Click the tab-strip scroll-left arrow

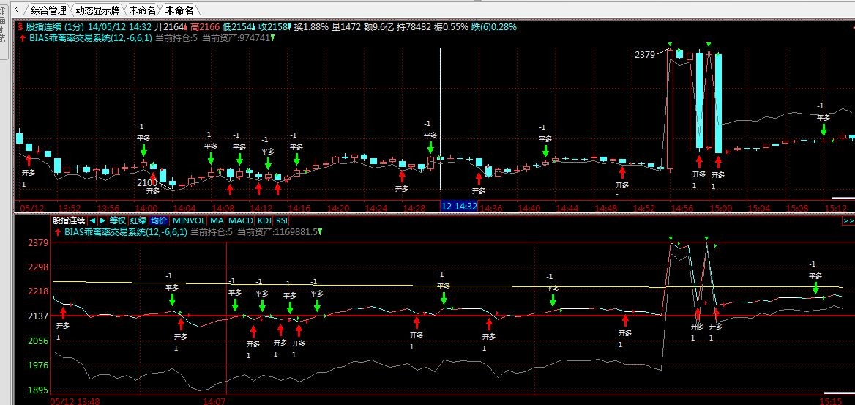tap(16, 10)
